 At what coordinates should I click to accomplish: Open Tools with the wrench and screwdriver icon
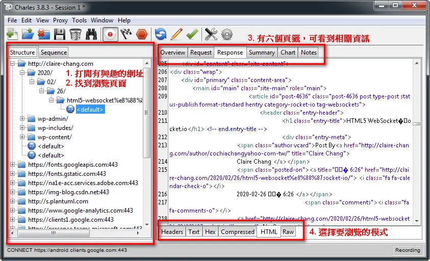coord(211,35)
